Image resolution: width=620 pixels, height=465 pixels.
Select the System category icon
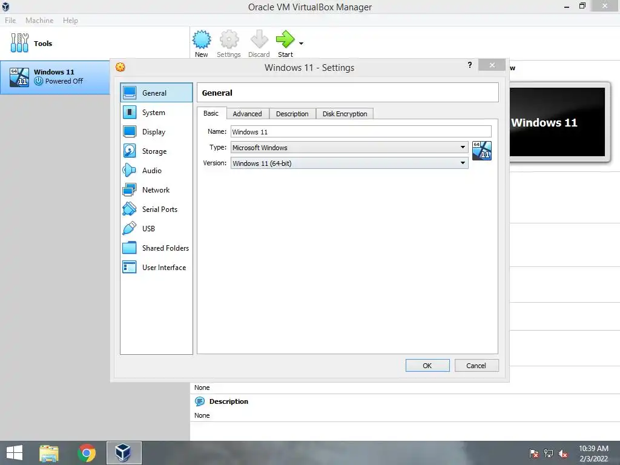[x=130, y=112]
